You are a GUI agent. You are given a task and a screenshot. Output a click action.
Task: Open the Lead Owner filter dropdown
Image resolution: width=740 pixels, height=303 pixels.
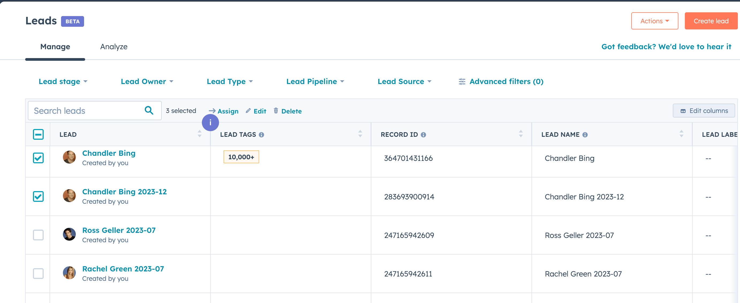pos(147,82)
